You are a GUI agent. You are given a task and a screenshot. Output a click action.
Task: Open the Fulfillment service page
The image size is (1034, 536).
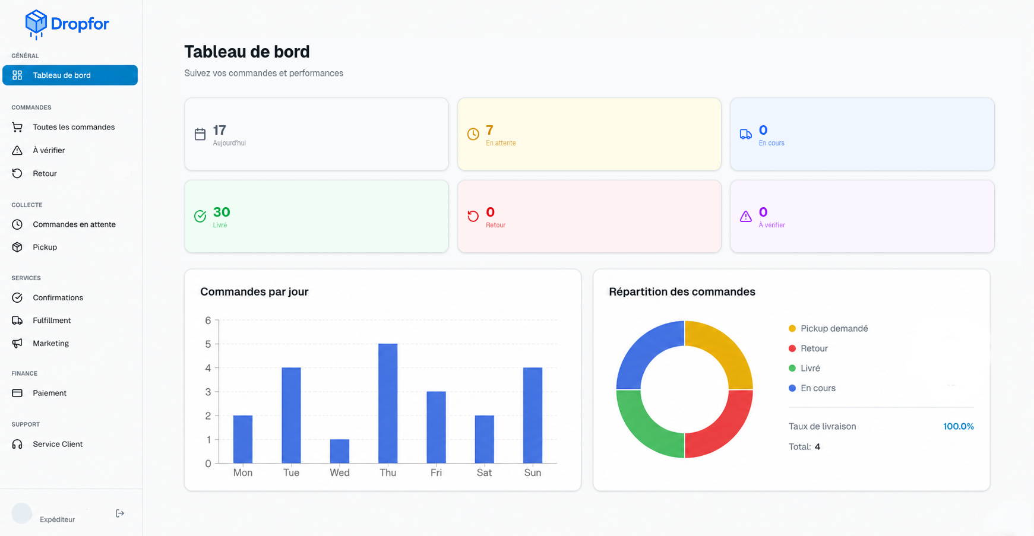coord(70,321)
